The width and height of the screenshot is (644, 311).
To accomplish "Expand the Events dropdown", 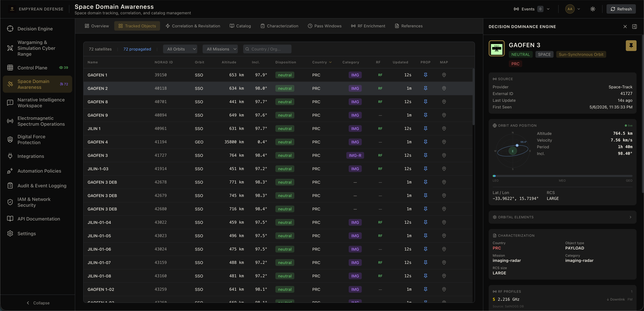I will pos(532,9).
